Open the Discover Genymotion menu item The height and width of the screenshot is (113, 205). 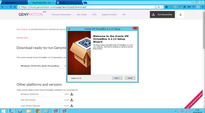pyautogui.click(x=61, y=15)
